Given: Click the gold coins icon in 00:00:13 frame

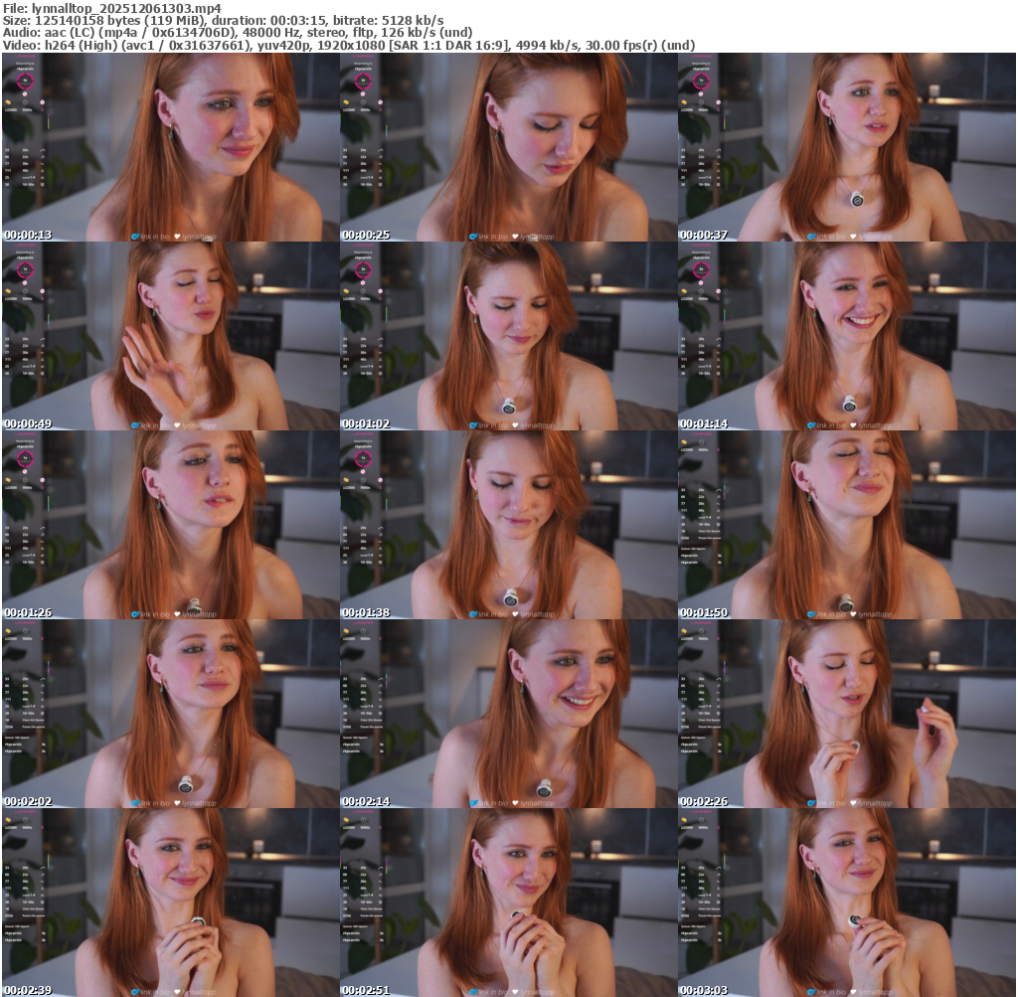Looking at the screenshot, I should pos(8,102).
